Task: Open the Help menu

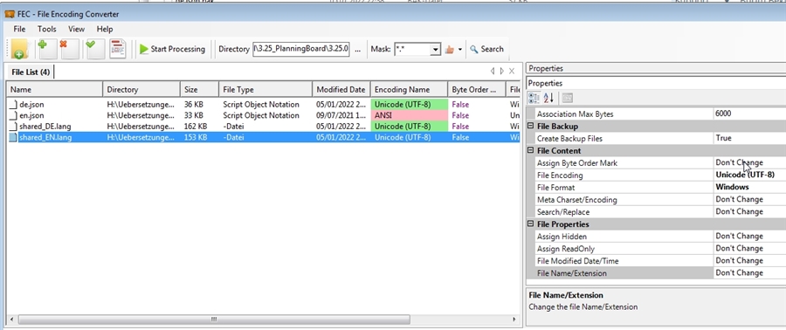Action: click(105, 29)
